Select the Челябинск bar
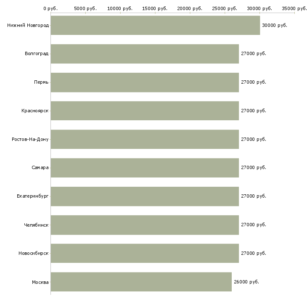This screenshot has height=307, width=307. 145,225
